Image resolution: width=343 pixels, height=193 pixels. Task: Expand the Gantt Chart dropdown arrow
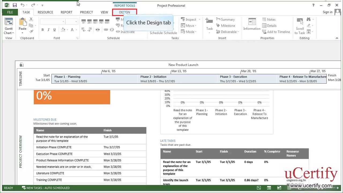[x=13, y=33]
